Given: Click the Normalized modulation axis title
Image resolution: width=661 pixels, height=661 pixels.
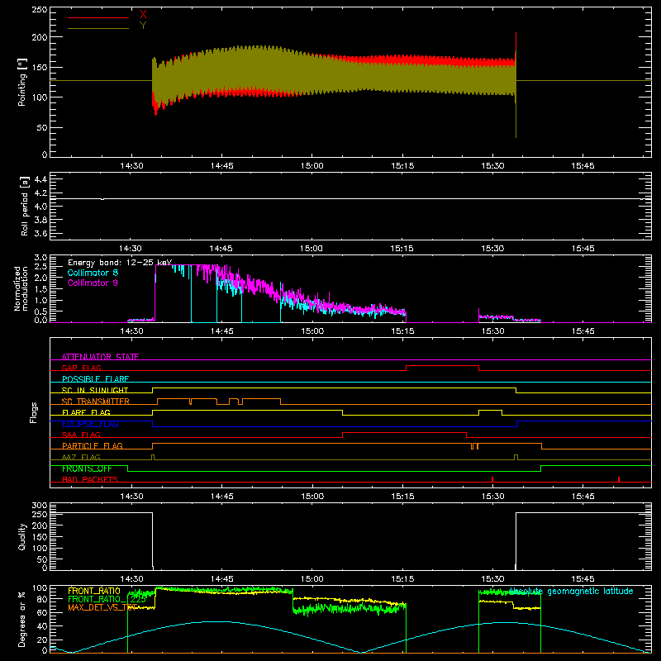Looking at the screenshot, I should point(21,288).
